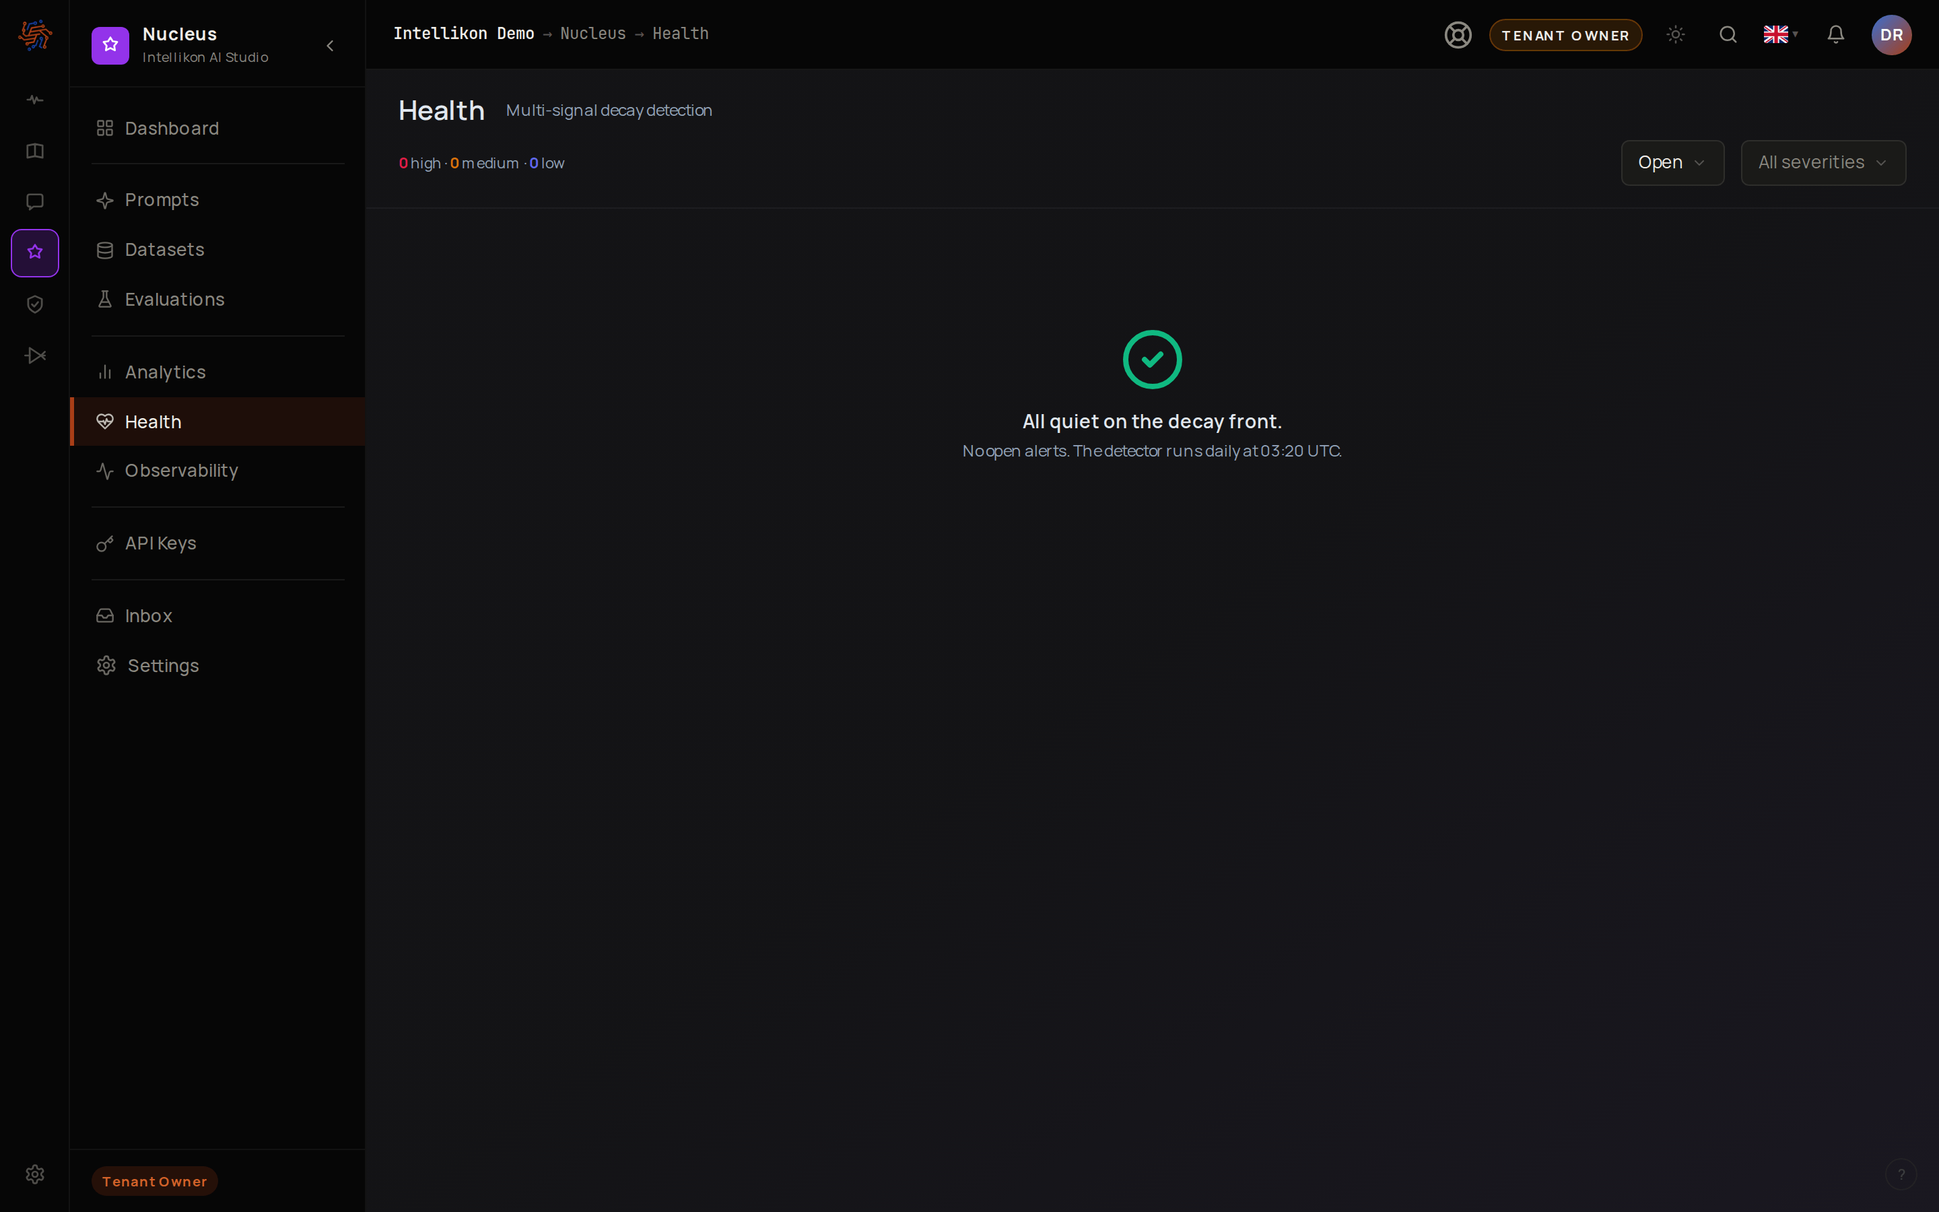Collapse the Nucleus sidebar chevron
The width and height of the screenshot is (1939, 1212).
click(x=330, y=46)
